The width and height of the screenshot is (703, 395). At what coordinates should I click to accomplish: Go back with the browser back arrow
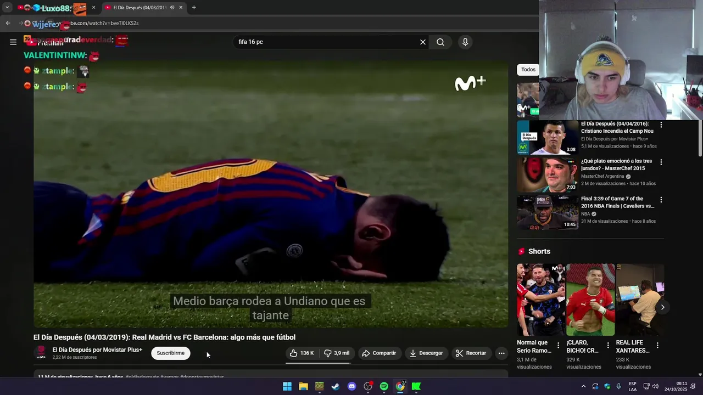(8, 23)
